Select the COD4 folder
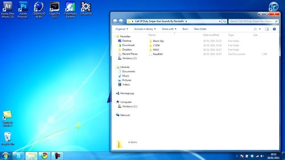The height and width of the screenshot is (160, 285). (x=154, y=45)
